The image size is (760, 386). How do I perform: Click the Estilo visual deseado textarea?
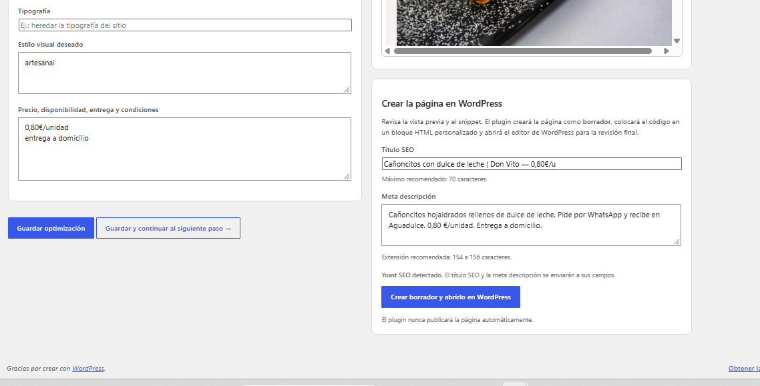tap(185, 73)
